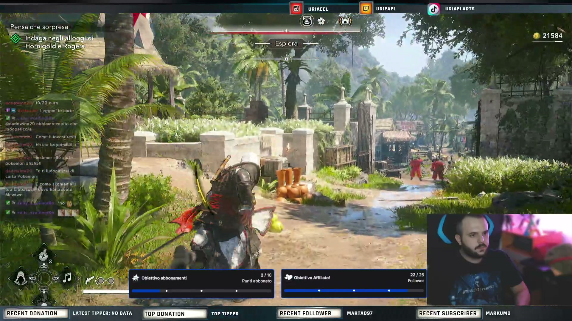Select the top item icon in the weapon wheel
The height and width of the screenshot is (321, 572).
(x=43, y=256)
